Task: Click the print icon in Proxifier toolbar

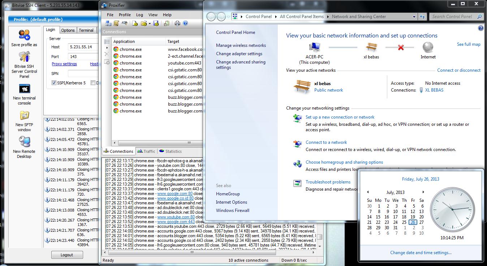Action: 177,23
